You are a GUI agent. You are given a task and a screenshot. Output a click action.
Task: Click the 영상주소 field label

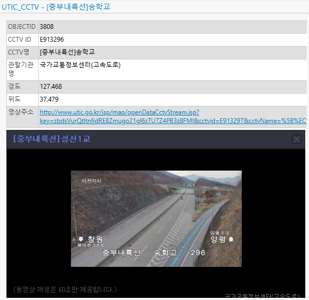pos(21,112)
